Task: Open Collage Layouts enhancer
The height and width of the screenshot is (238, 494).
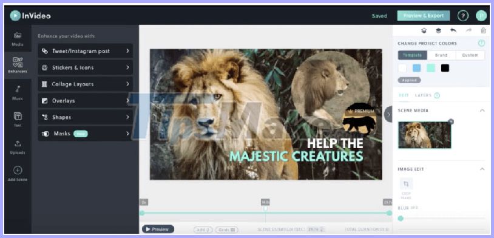Action: click(x=85, y=84)
